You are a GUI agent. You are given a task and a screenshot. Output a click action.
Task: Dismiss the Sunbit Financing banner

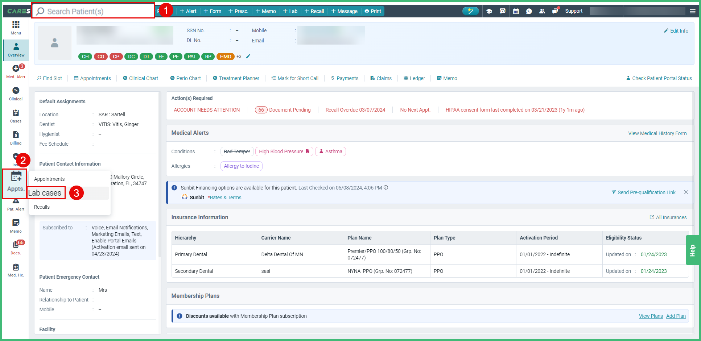(x=686, y=192)
